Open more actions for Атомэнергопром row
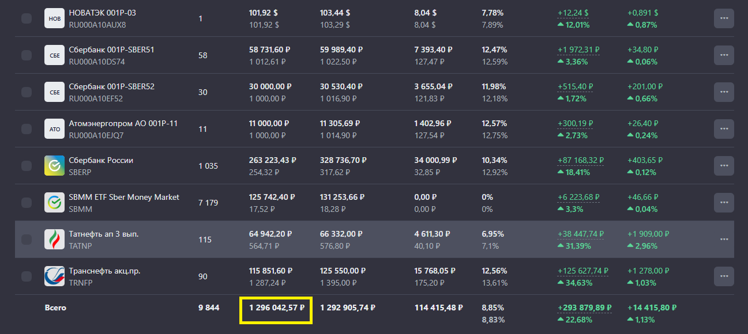This screenshot has width=748, height=334. [x=724, y=129]
